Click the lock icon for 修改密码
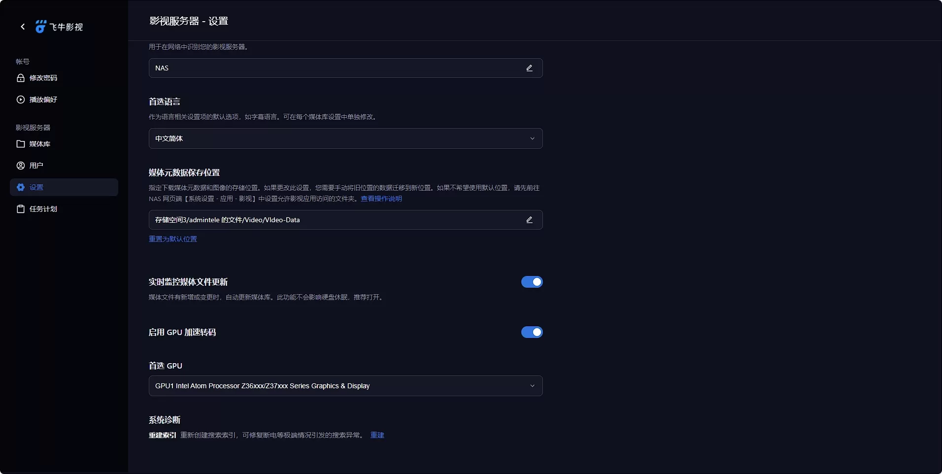942x474 pixels. click(x=21, y=78)
